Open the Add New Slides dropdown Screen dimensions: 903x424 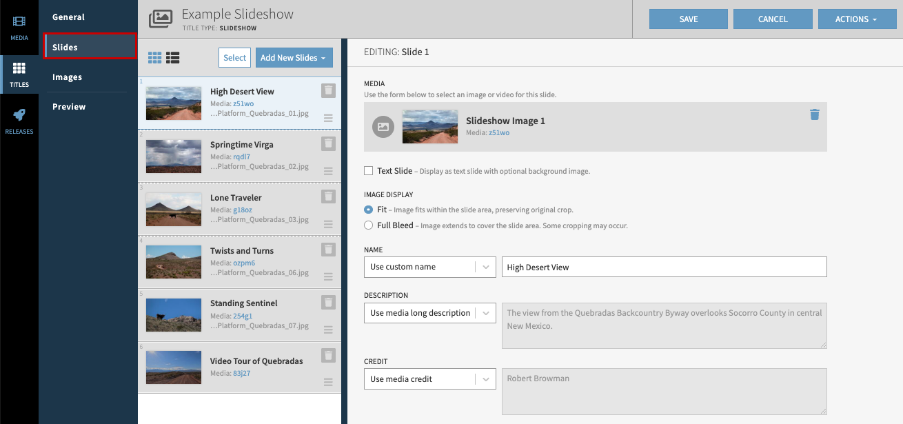pos(294,57)
